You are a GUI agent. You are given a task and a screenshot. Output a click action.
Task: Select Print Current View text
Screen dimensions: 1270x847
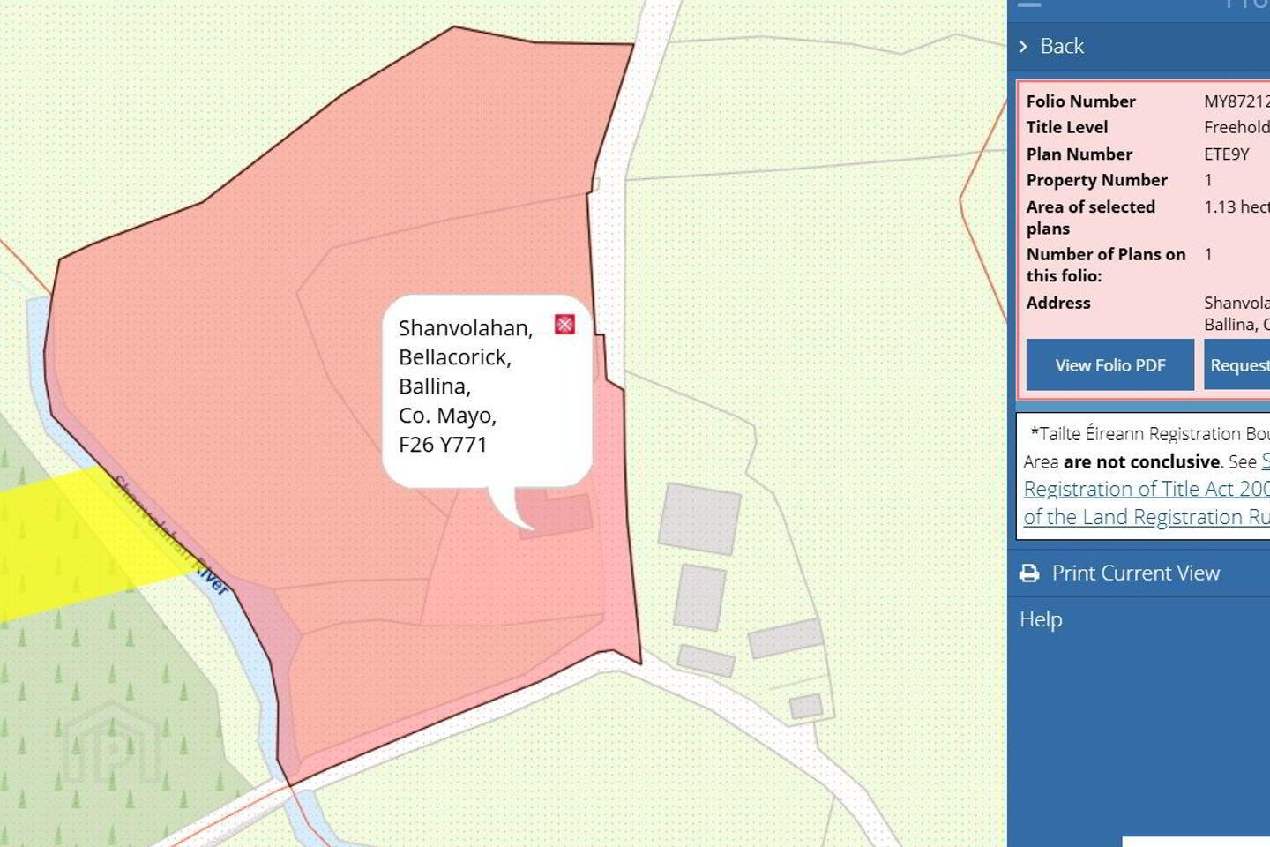tap(1136, 573)
